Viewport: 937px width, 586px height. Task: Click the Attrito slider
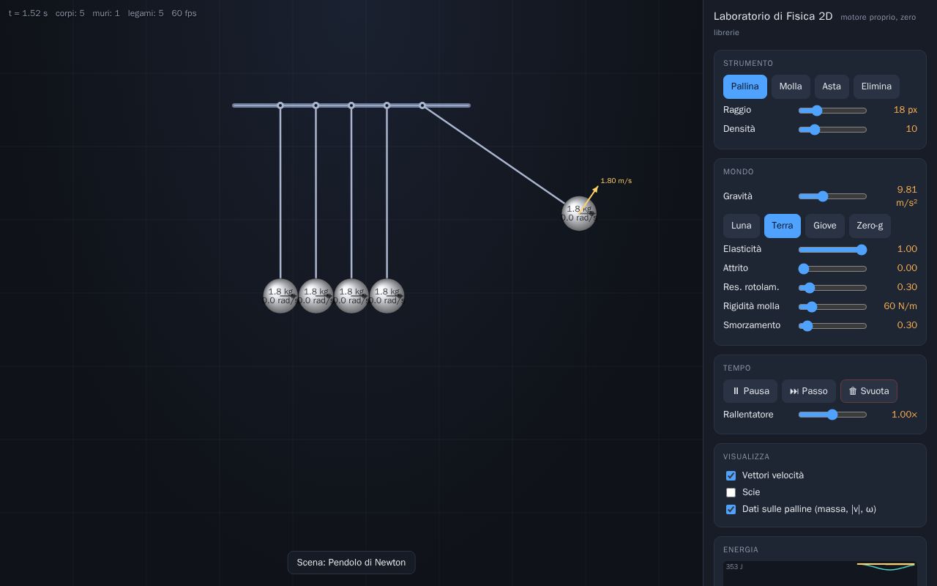point(832,269)
